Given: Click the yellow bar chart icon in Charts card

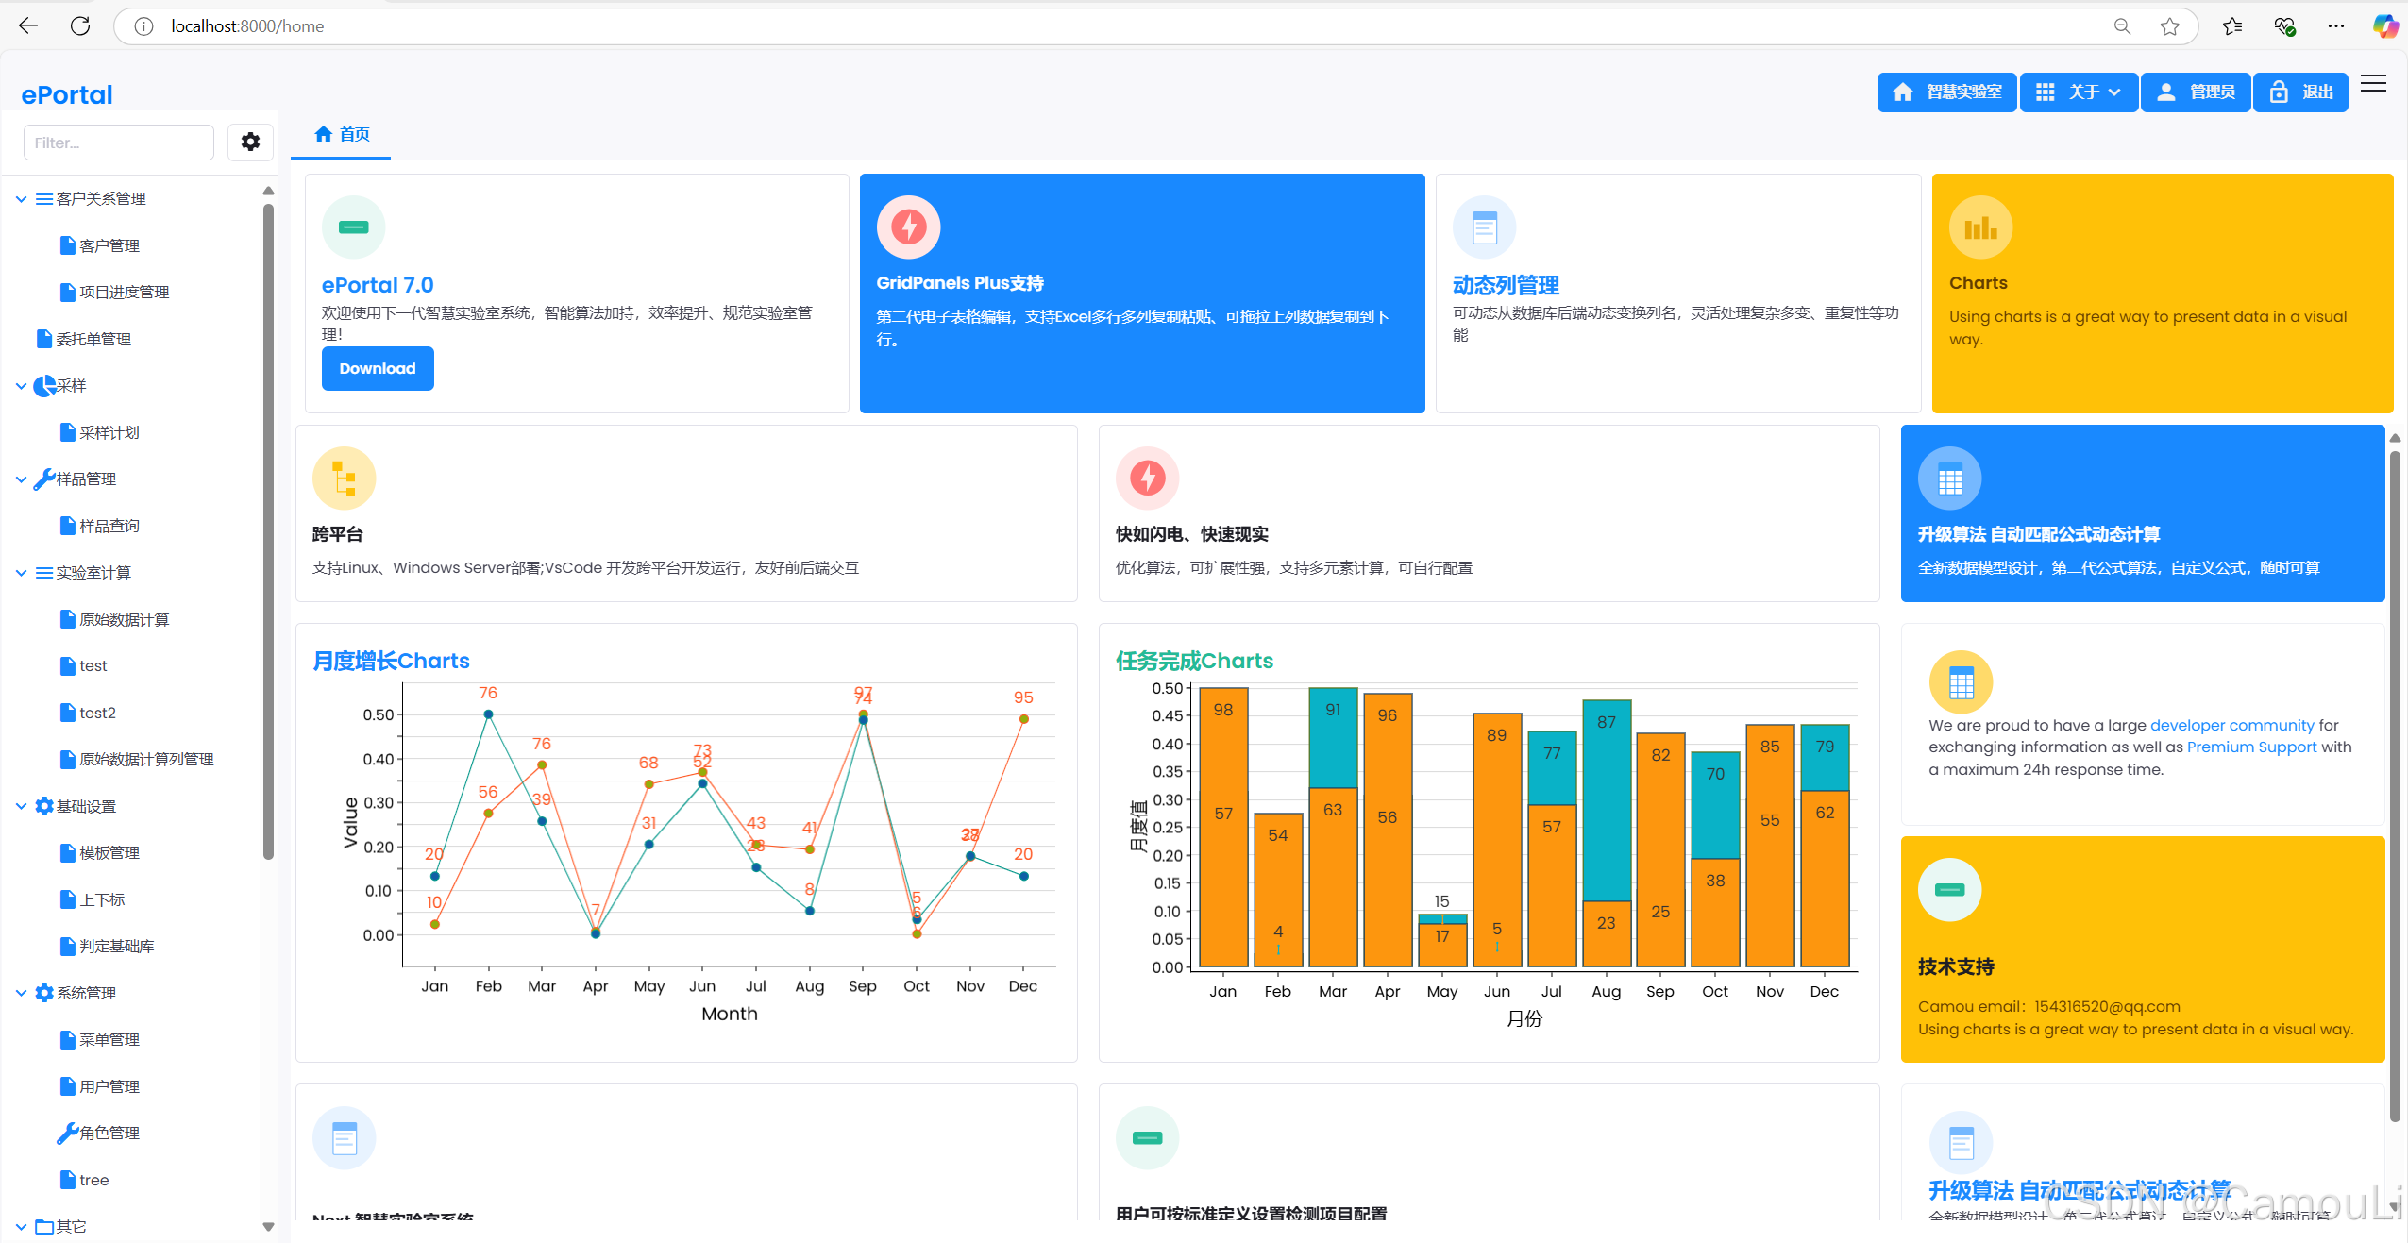Looking at the screenshot, I should [x=1979, y=227].
